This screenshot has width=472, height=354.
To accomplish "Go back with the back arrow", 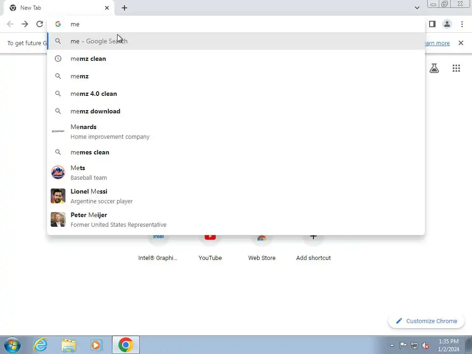I will [x=10, y=24].
